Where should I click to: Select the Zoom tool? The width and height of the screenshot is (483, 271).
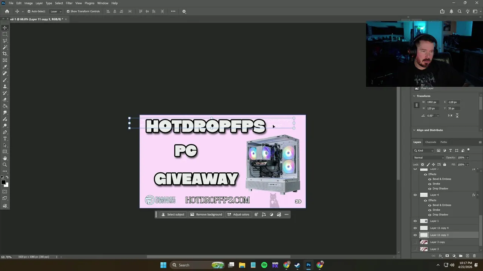pyautogui.click(x=5, y=164)
